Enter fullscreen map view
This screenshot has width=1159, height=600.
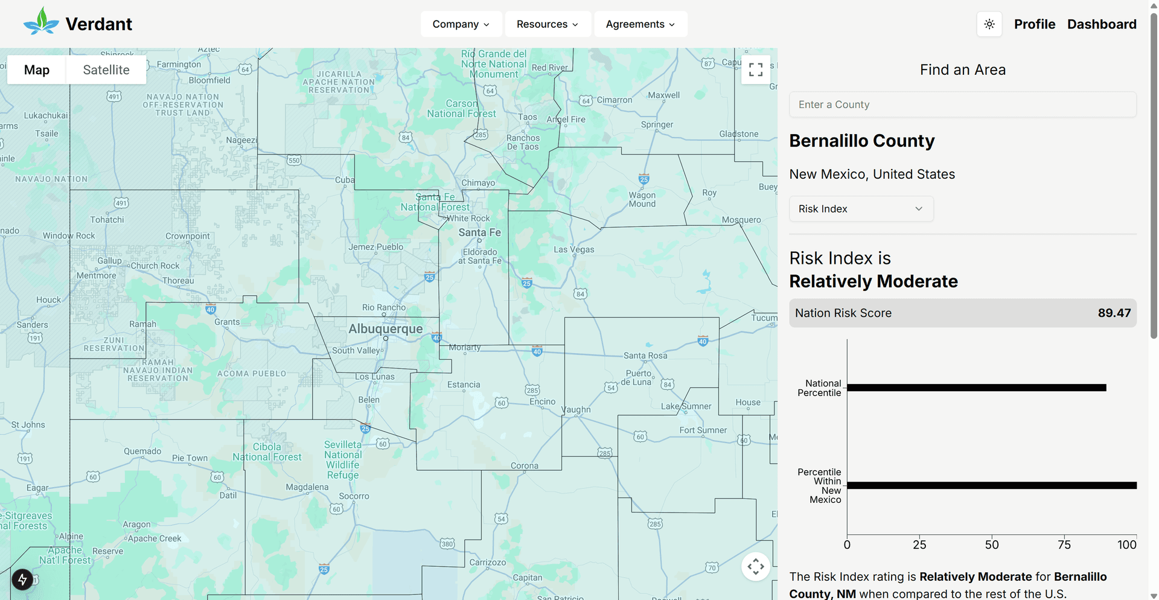click(755, 69)
